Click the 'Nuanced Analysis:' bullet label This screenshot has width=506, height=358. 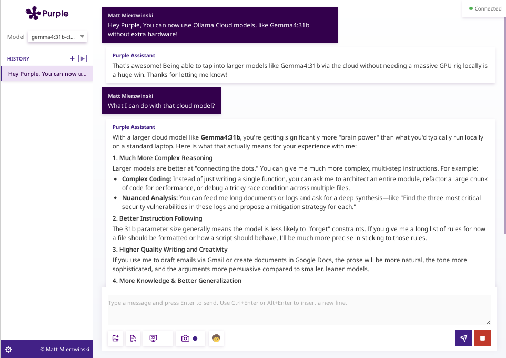coord(150,198)
